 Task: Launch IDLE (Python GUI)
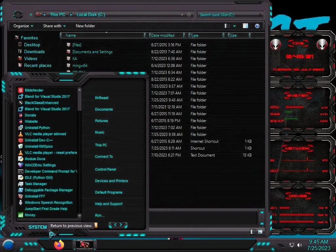tap(39, 178)
